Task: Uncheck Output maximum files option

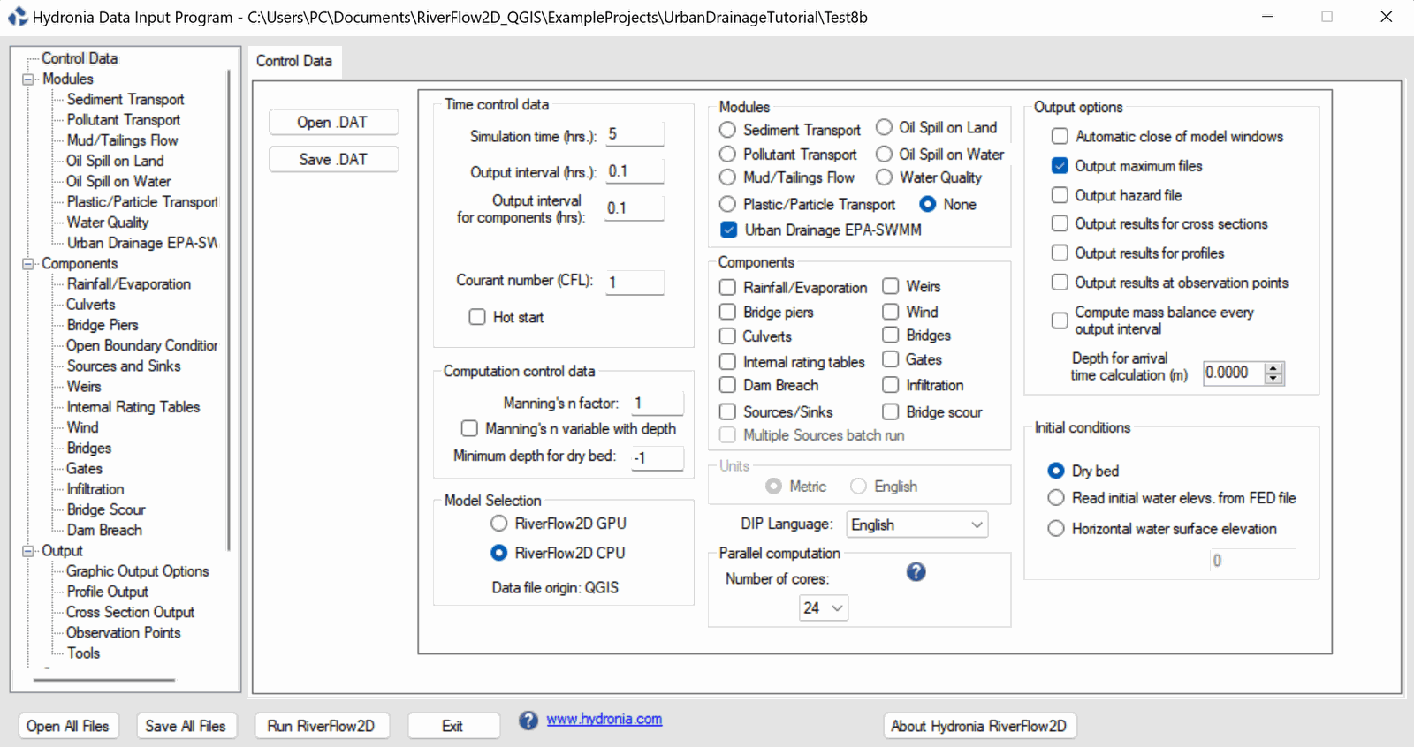Action: [1060, 166]
